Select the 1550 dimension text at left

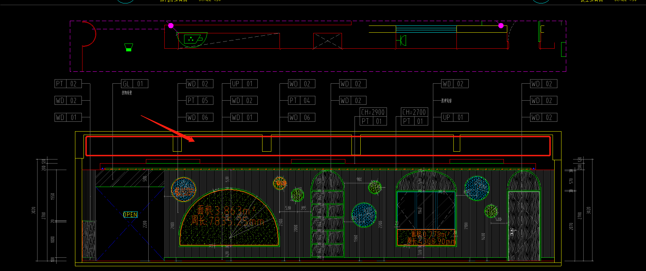[x=52, y=197]
